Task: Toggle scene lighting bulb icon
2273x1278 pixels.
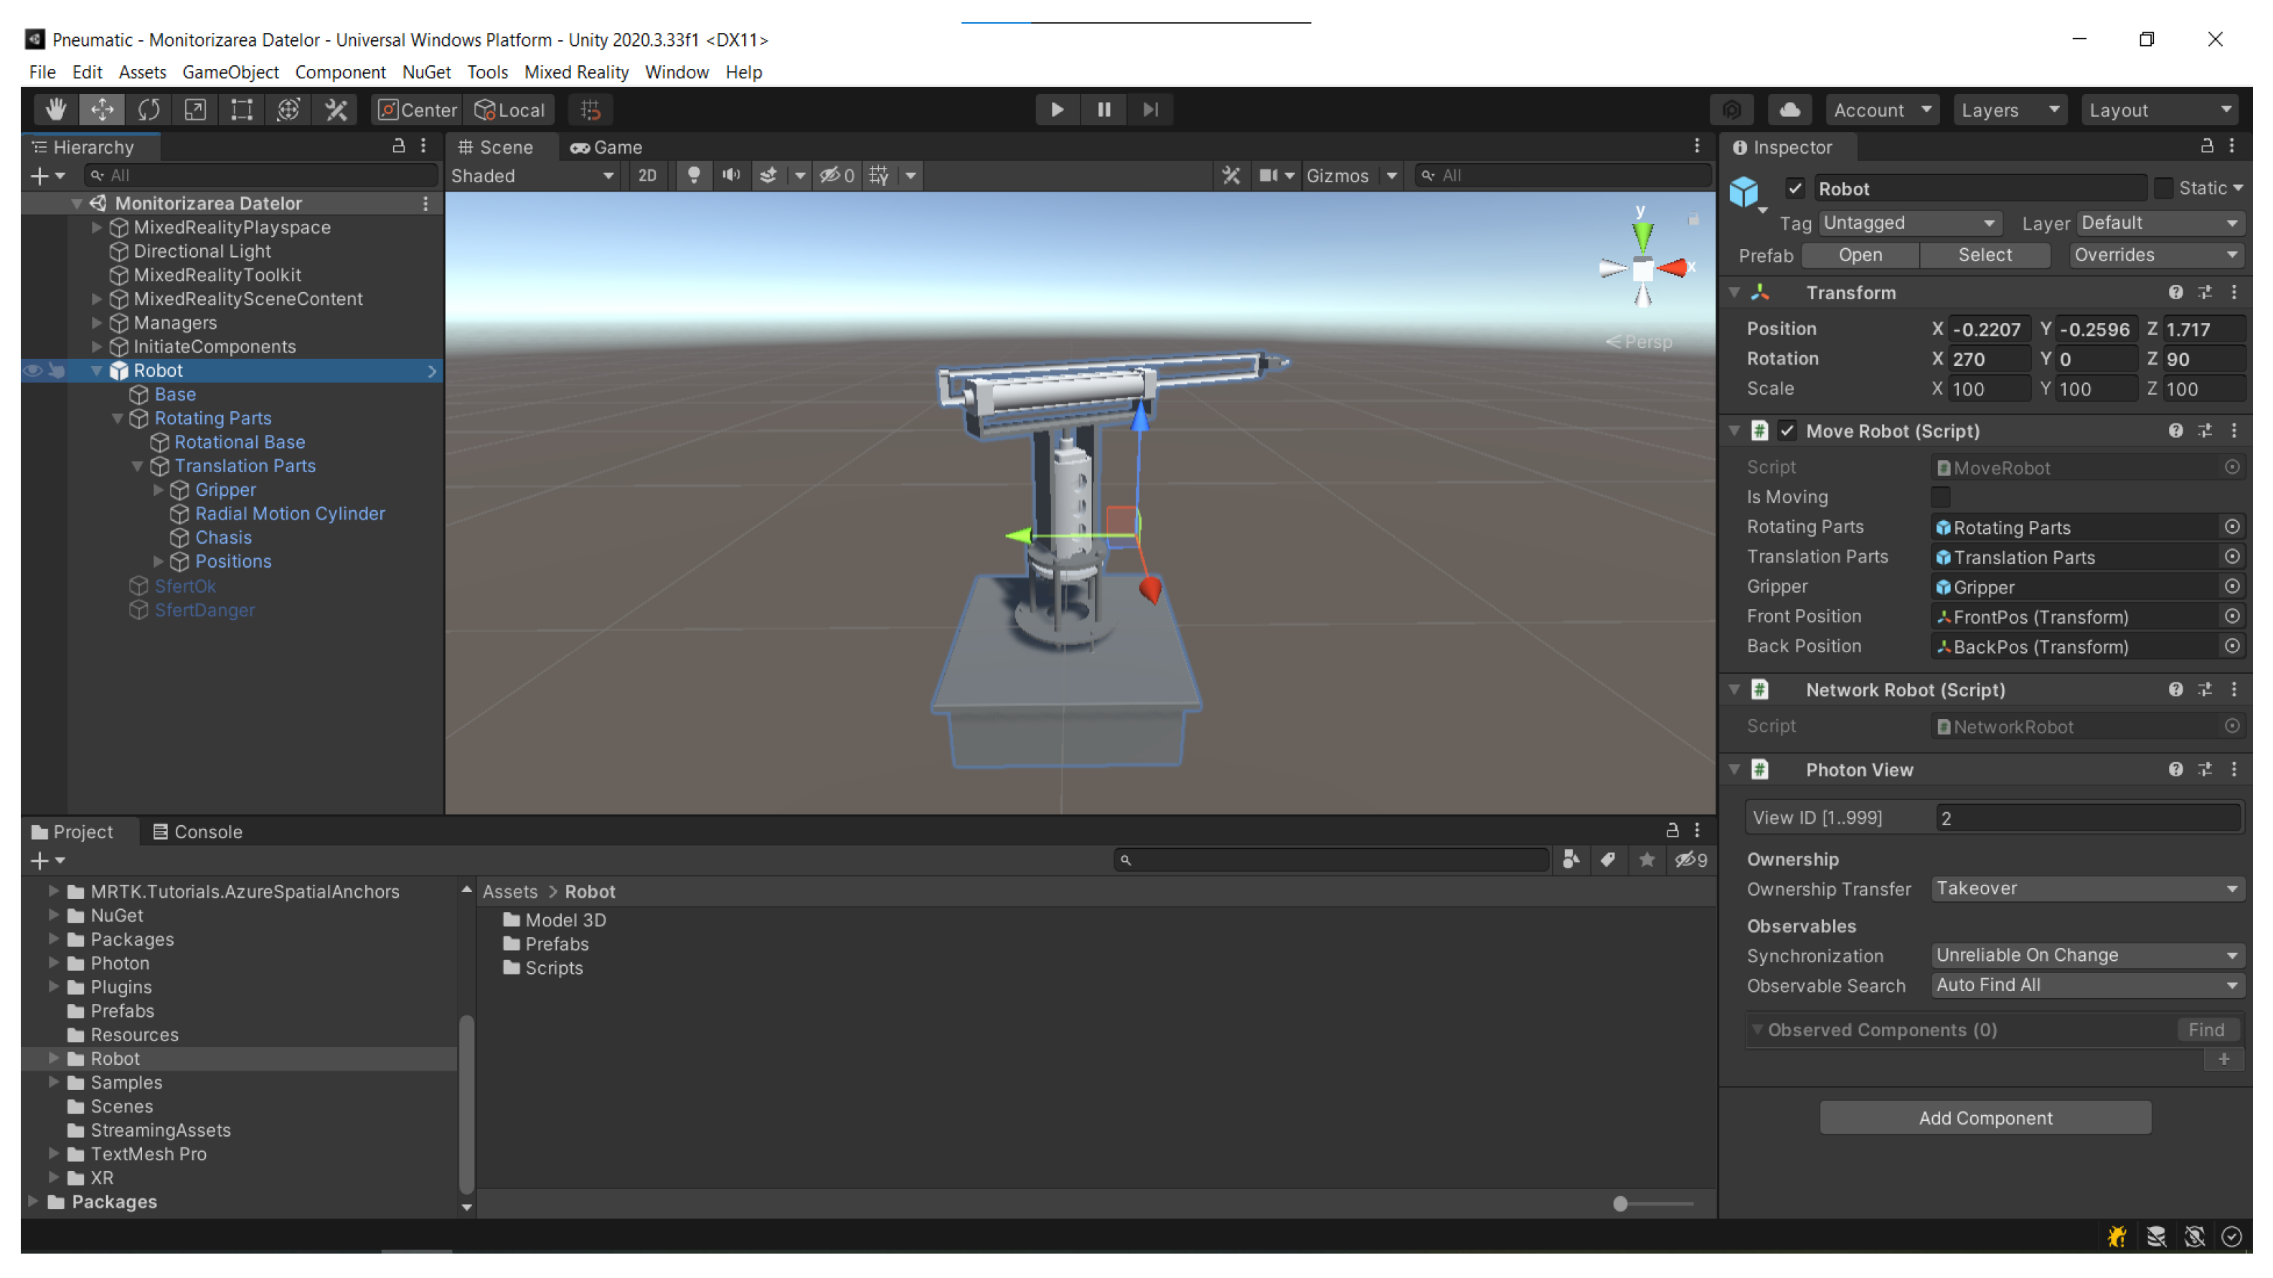Action: (694, 175)
